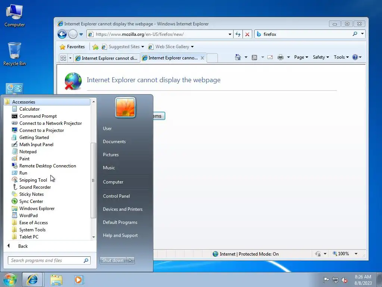
Task: Open the Recycle Bin desktop icon
Action: (14, 54)
